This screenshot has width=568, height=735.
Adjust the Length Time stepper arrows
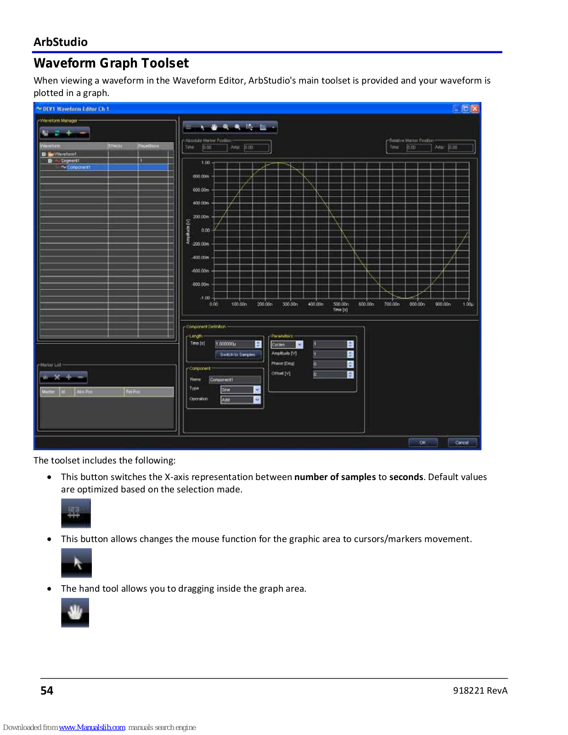pos(258,344)
